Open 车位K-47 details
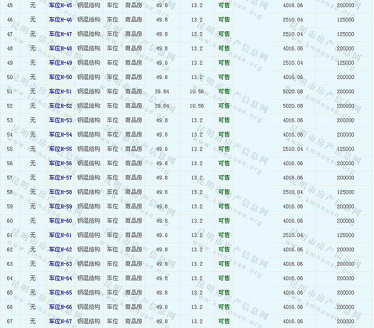The height and width of the screenshot is (328, 374). coord(60,34)
